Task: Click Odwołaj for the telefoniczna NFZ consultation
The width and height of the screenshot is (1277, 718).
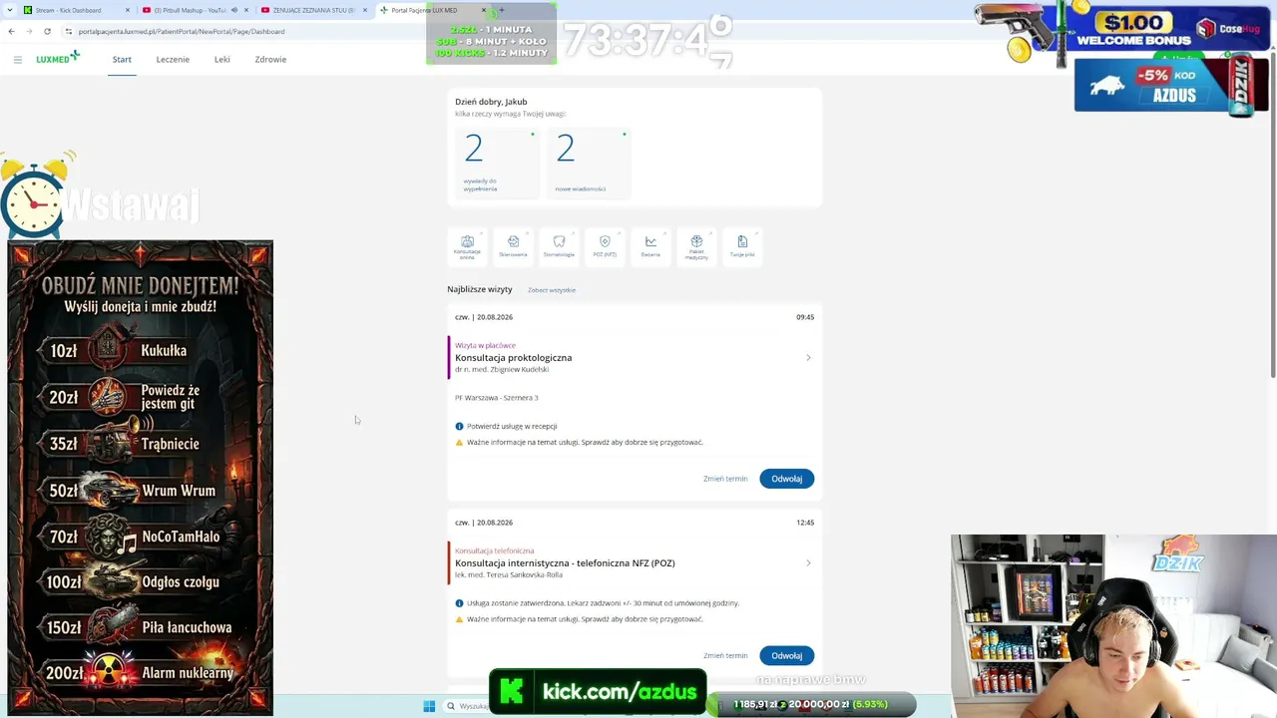Action: [787, 655]
